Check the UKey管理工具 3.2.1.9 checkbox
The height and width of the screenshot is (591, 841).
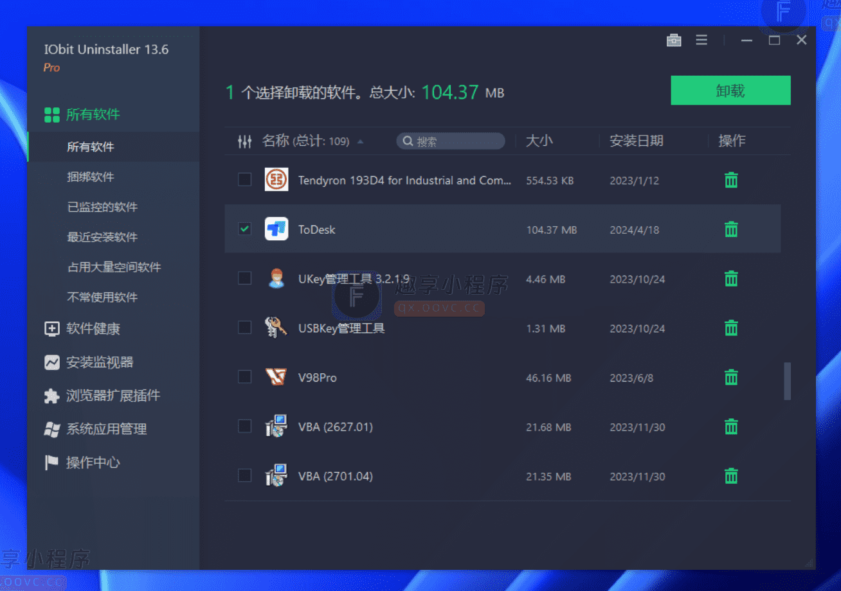(x=244, y=278)
